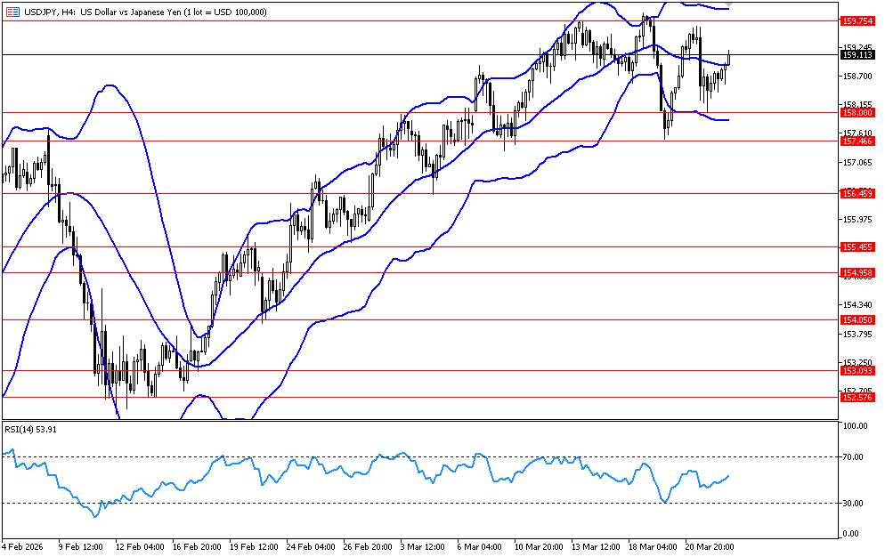This screenshot has height=557, width=885.
Task: Click the 70.00 level on RSI scale
Action: point(854,456)
